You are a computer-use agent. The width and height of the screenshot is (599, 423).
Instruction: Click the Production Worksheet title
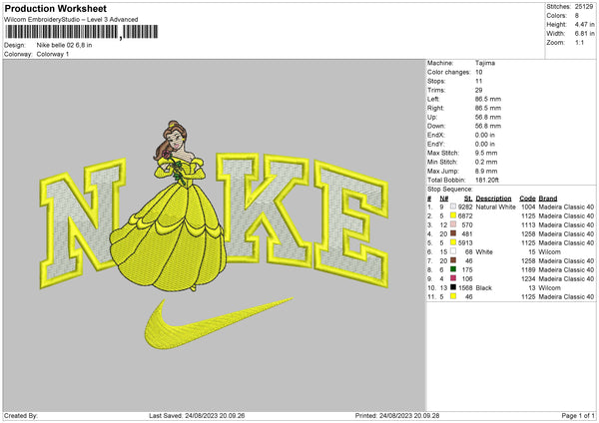[54, 9]
